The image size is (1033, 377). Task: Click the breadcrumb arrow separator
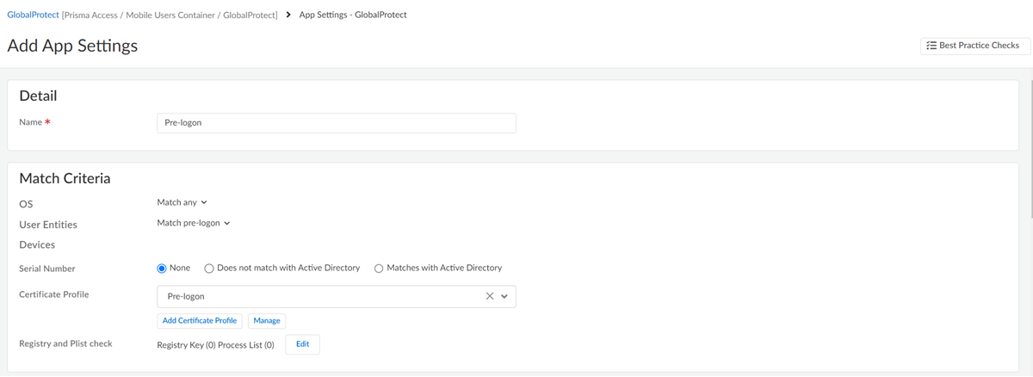[x=288, y=15]
